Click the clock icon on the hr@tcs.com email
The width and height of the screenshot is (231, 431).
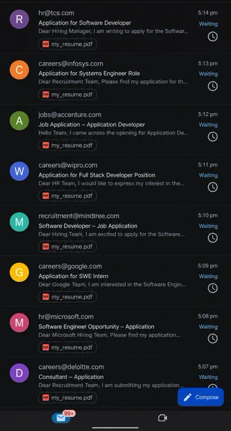213,36
